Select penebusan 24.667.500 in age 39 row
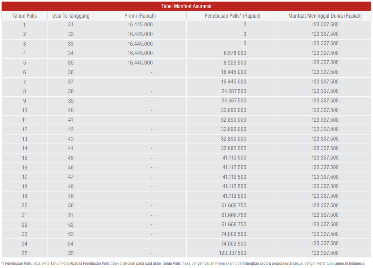This screenshot has width=373, height=268. [x=234, y=101]
